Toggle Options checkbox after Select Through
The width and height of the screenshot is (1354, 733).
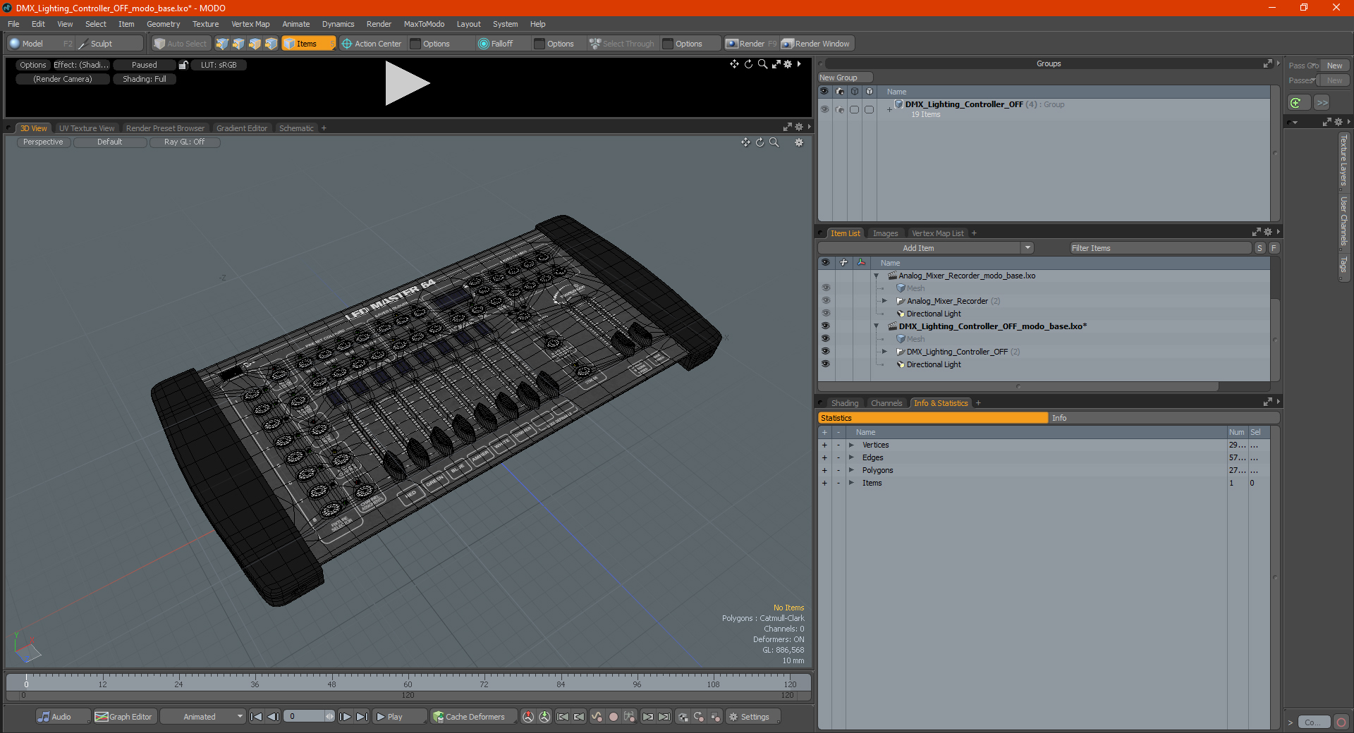(668, 44)
